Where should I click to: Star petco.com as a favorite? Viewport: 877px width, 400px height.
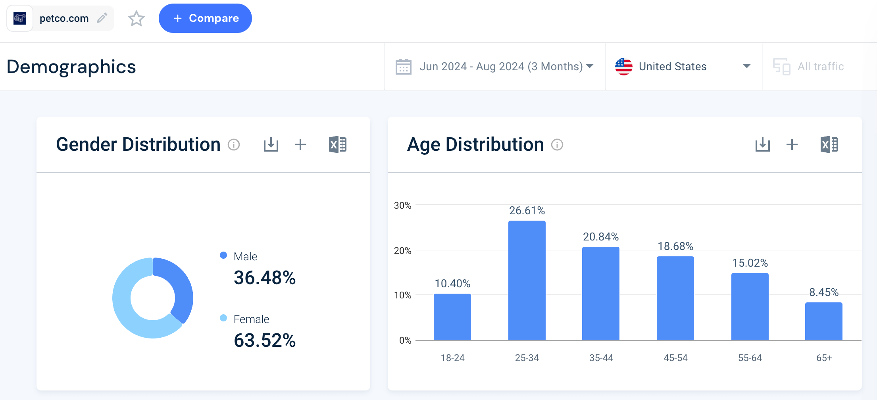coord(136,19)
